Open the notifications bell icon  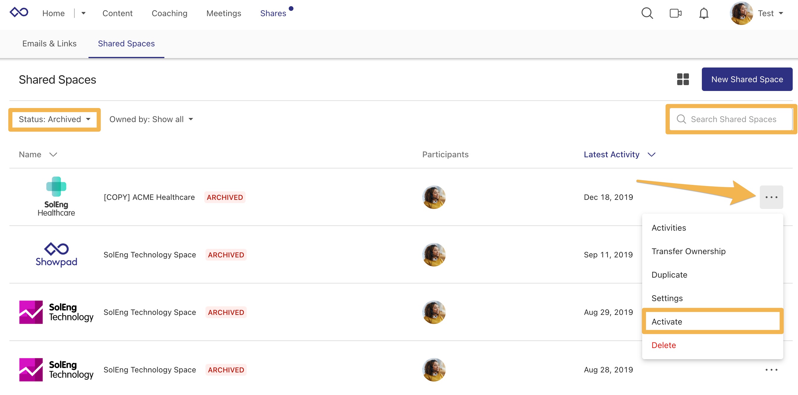point(704,13)
